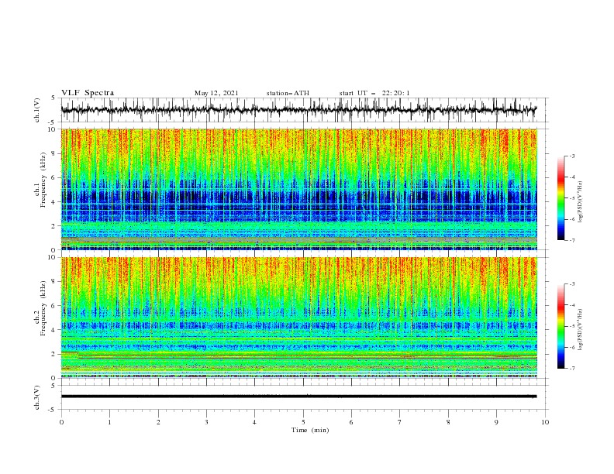614x474 pixels.
Task: Click the ch.2 colorbar 'log(PSD)(V²/Hz)' label
Action: [581, 330]
